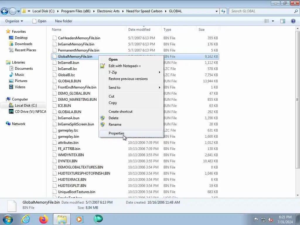Screen dimensions: 300x225
Task: Click the Forward navigation arrow
Action: [x=13, y=11]
